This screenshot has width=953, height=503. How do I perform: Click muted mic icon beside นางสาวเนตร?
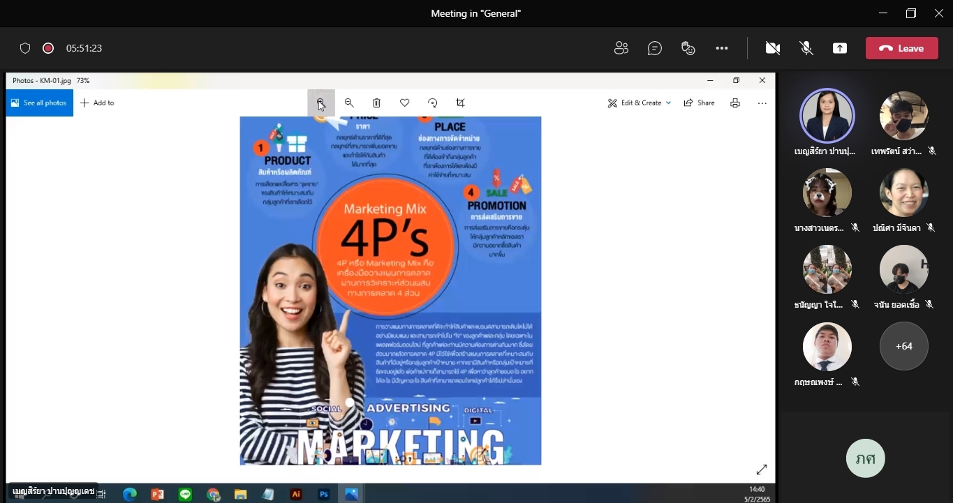tap(855, 227)
